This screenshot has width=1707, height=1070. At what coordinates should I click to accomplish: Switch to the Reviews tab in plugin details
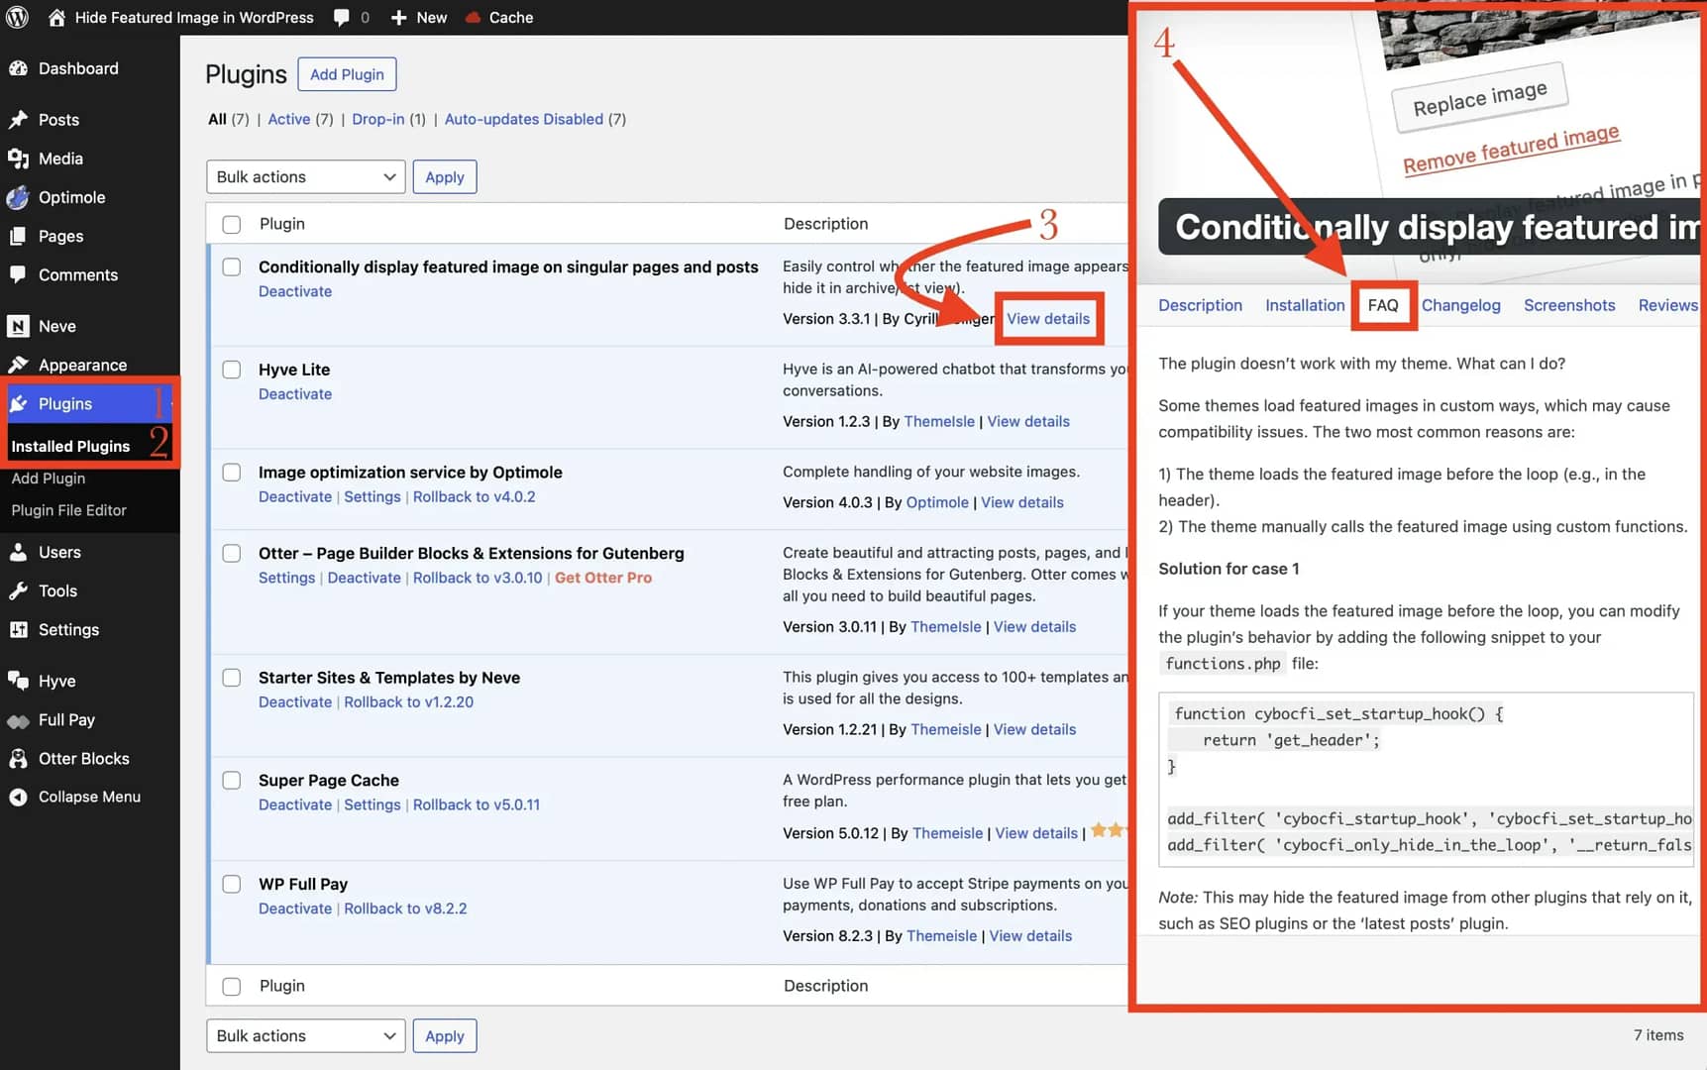[x=1668, y=305]
